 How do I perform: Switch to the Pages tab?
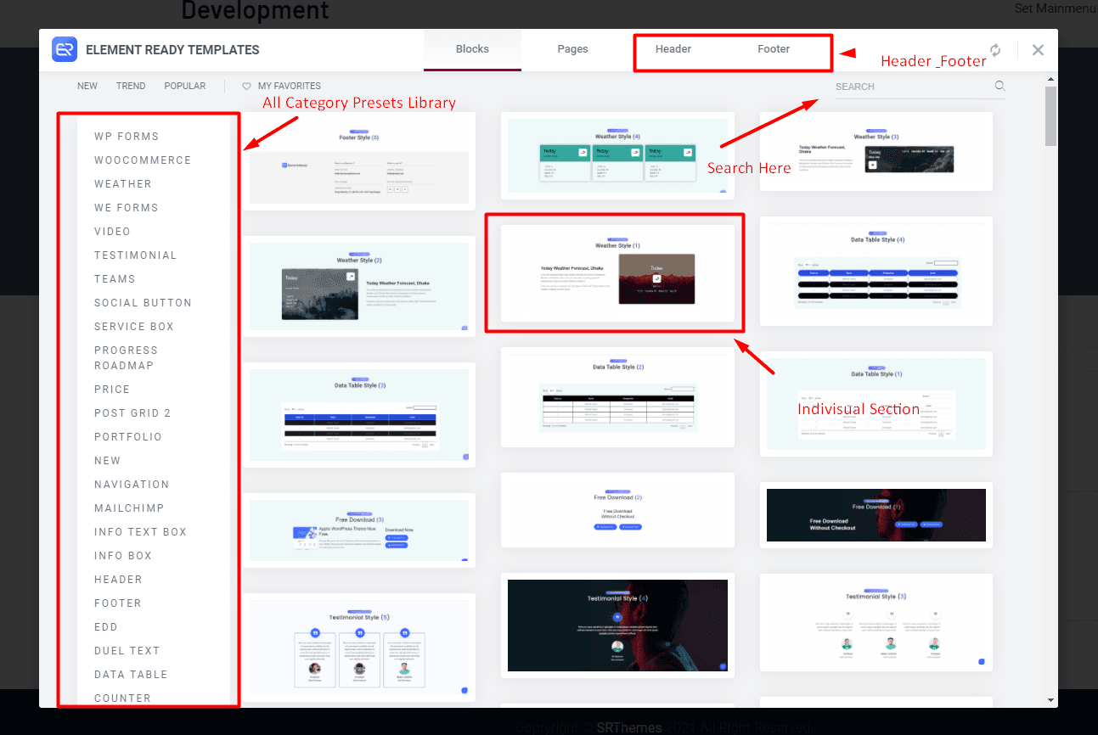pyautogui.click(x=572, y=48)
